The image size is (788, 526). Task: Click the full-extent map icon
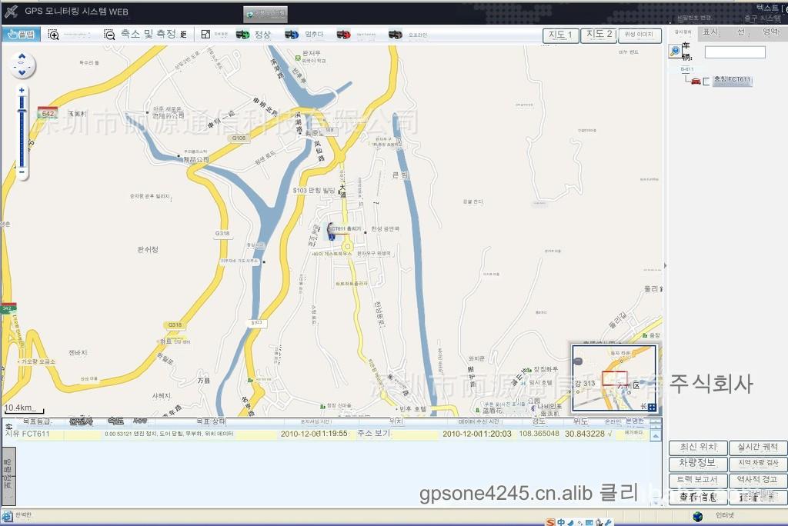click(x=205, y=35)
